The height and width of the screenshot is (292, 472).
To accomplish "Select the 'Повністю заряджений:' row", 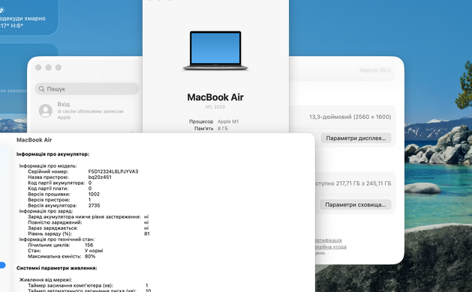I will coord(89,222).
